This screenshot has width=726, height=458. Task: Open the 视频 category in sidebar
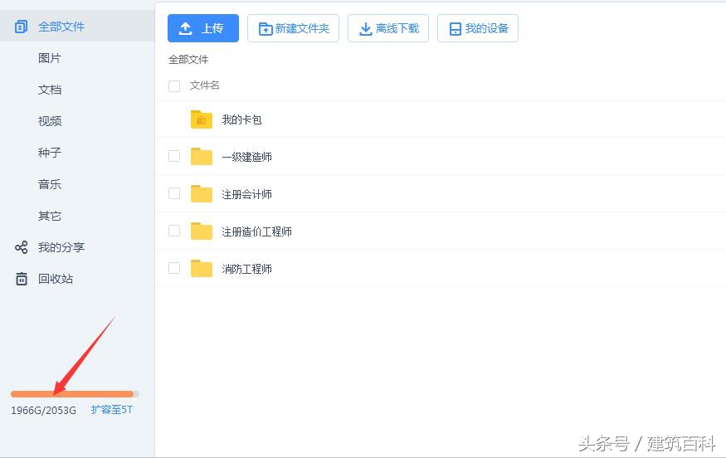pos(50,121)
